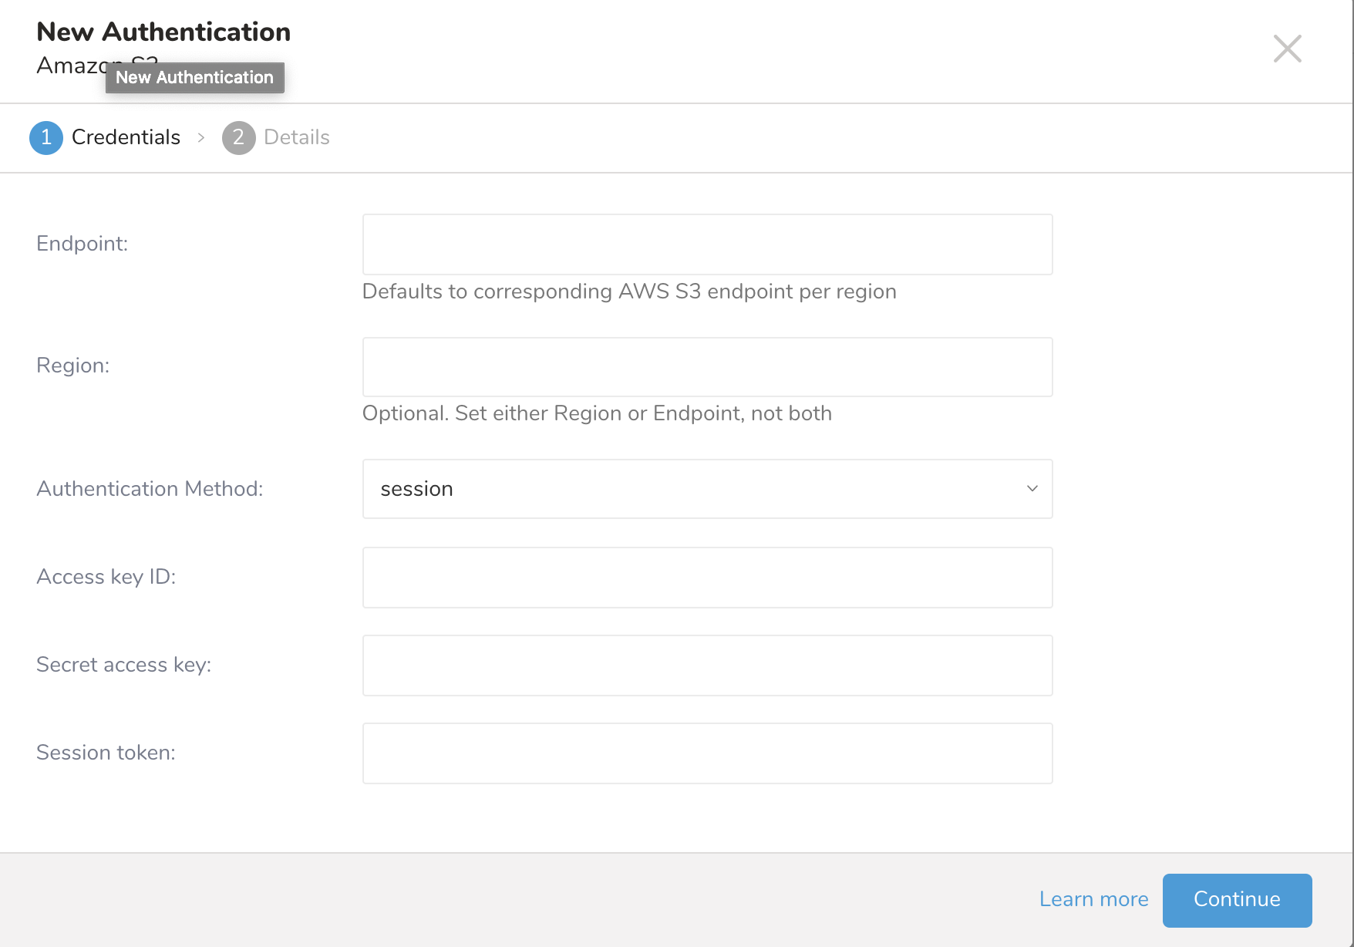The width and height of the screenshot is (1354, 947).
Task: Focus the Session token field
Action: coord(707,753)
